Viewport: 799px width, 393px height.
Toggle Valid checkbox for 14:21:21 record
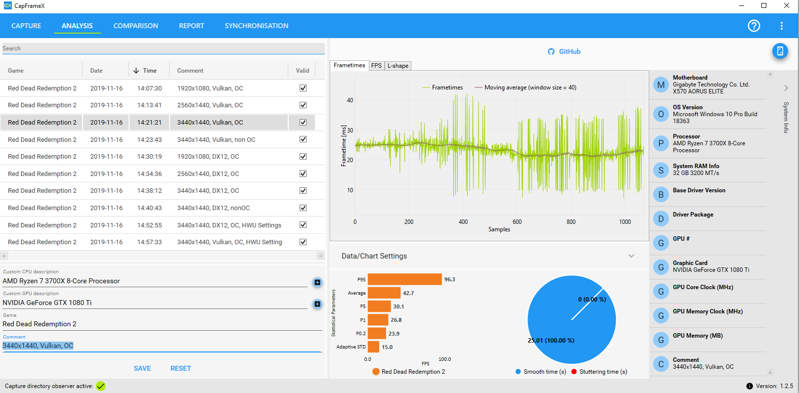click(303, 122)
